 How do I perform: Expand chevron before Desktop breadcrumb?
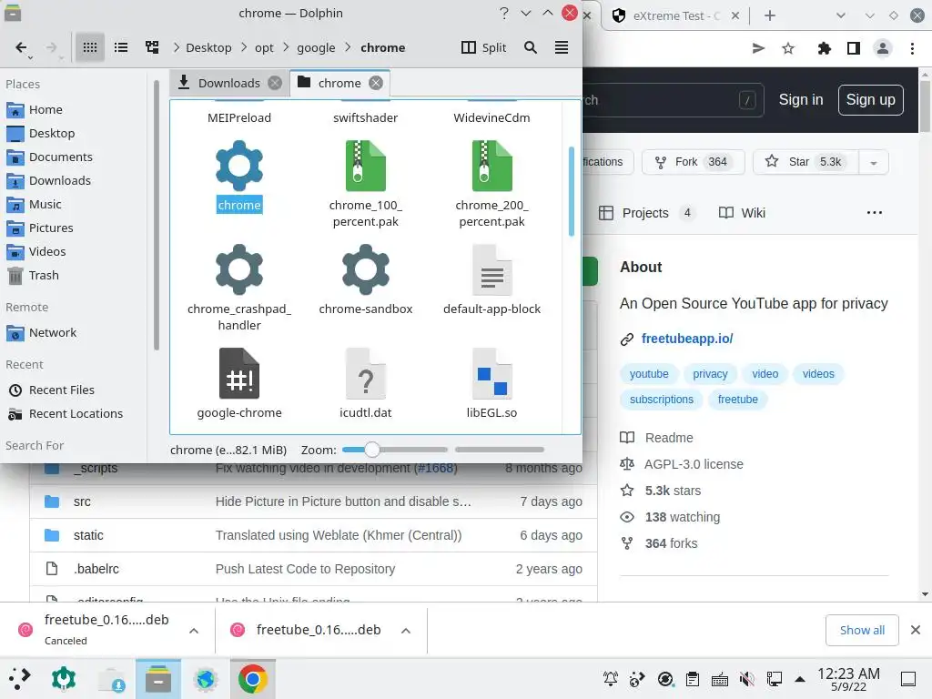pyautogui.click(x=177, y=47)
